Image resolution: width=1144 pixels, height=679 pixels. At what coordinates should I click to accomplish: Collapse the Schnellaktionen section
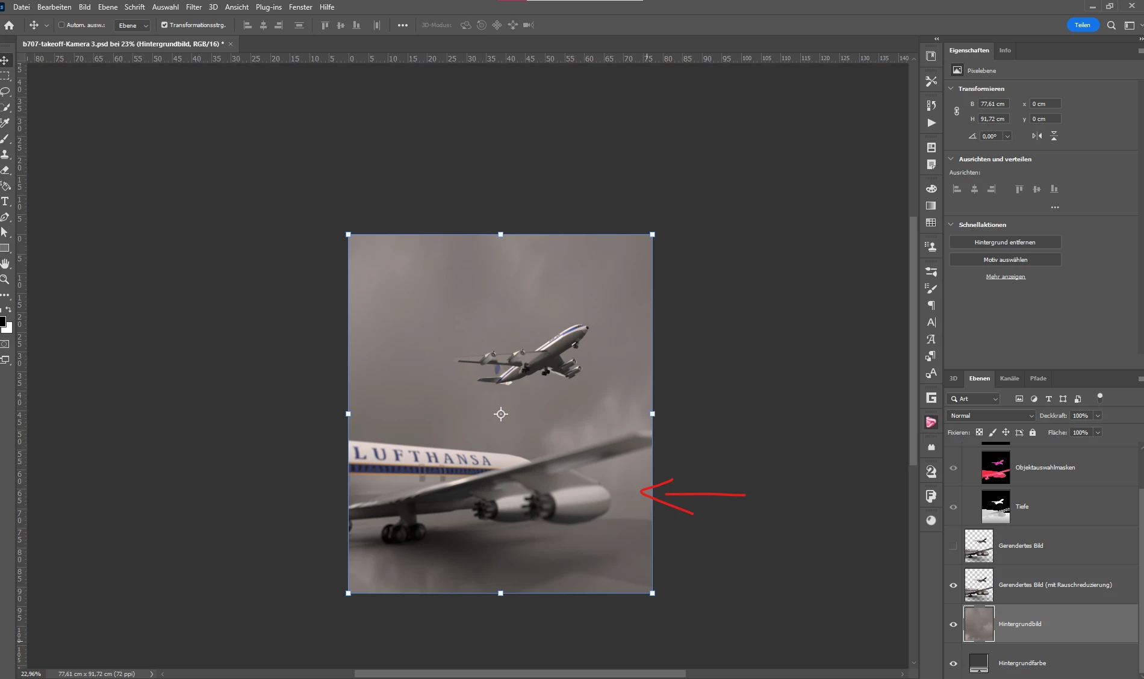pos(951,225)
